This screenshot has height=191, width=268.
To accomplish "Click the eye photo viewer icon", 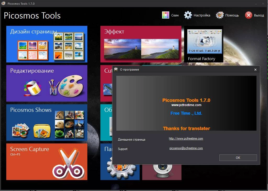I will click(x=20, y=131).
